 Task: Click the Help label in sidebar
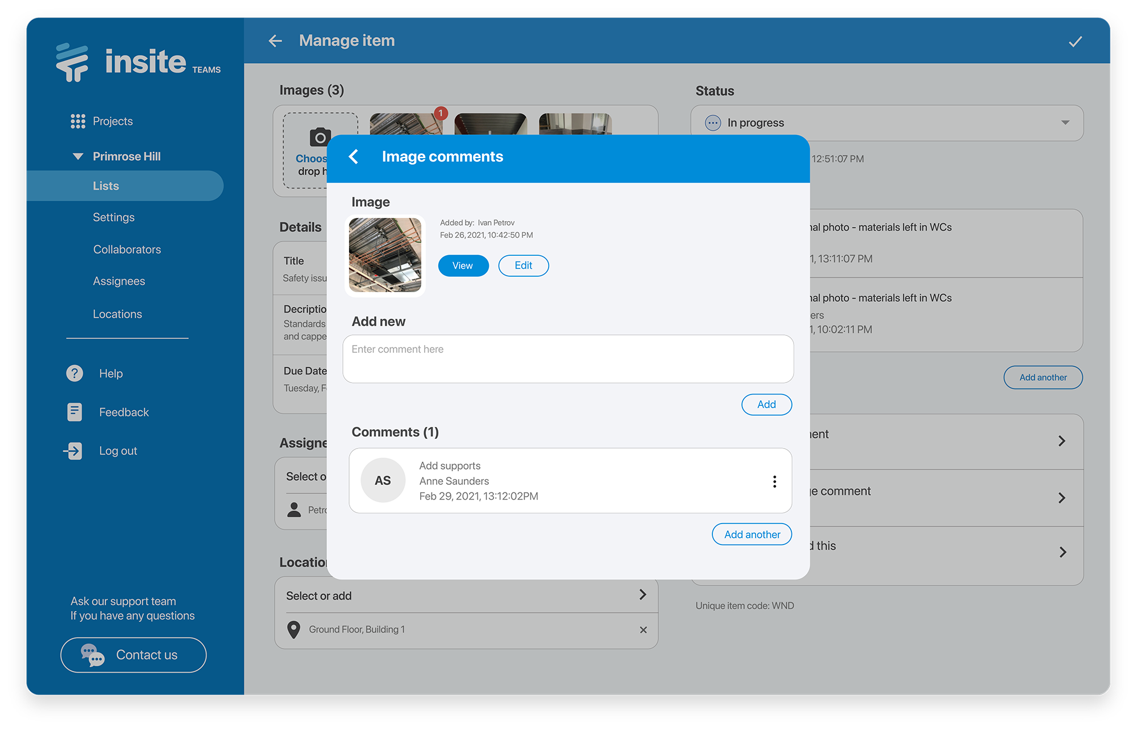[x=111, y=373]
